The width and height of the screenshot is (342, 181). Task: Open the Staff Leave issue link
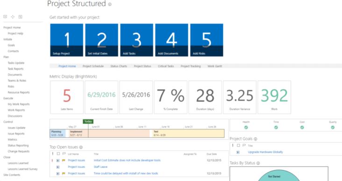coord(100,167)
